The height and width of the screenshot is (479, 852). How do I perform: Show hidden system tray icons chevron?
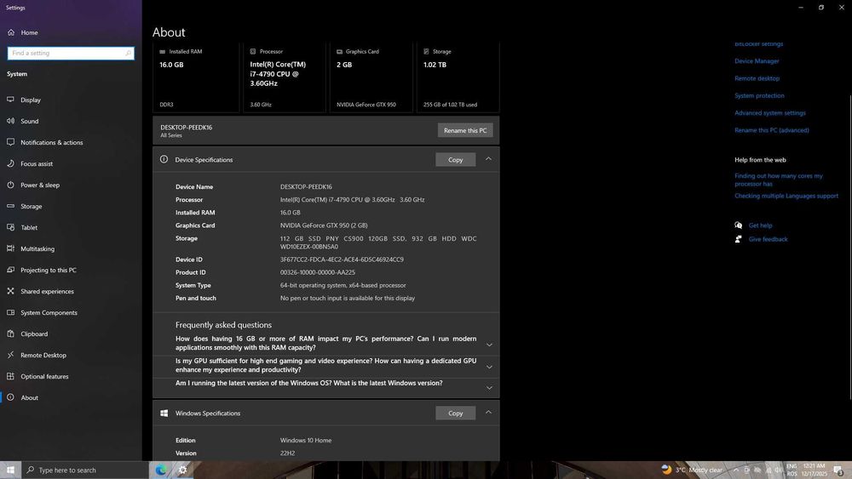[736, 470]
